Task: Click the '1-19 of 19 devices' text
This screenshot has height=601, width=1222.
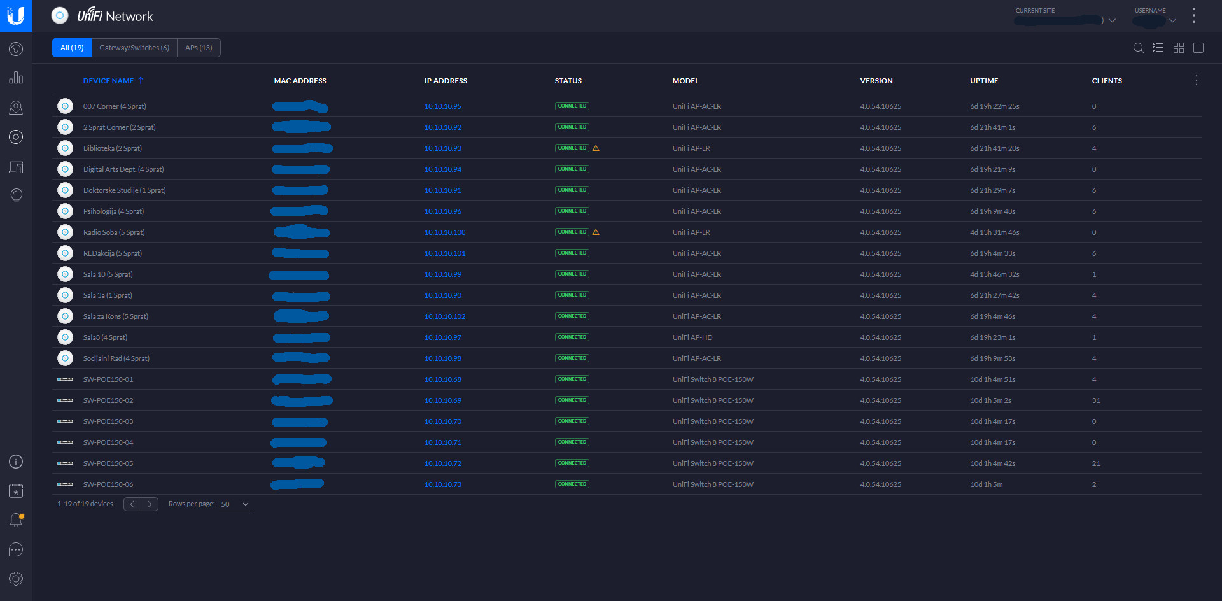Action: click(x=85, y=504)
